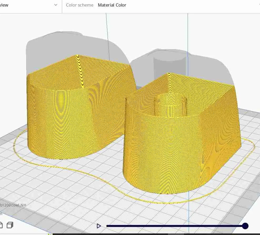
Task: Click the Color scheme label
Action: click(x=79, y=5)
